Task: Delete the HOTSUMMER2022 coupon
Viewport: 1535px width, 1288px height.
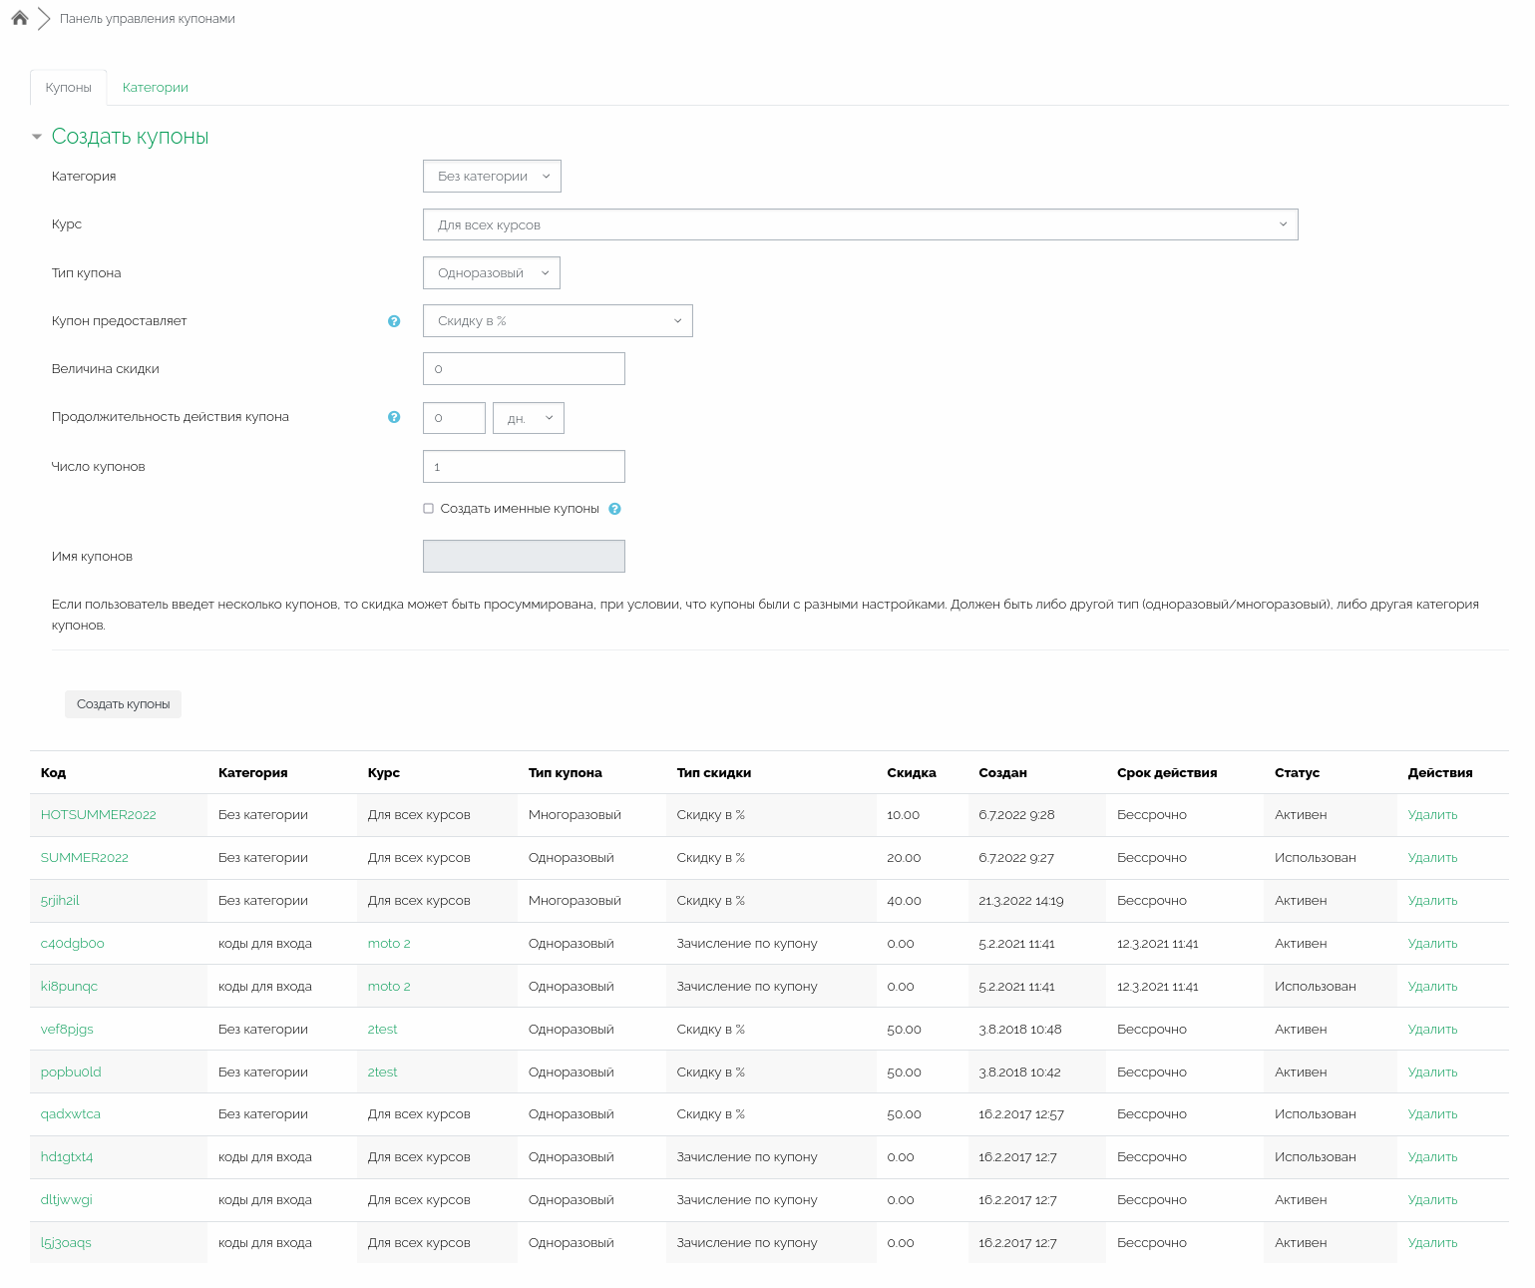Action: point(1432,815)
